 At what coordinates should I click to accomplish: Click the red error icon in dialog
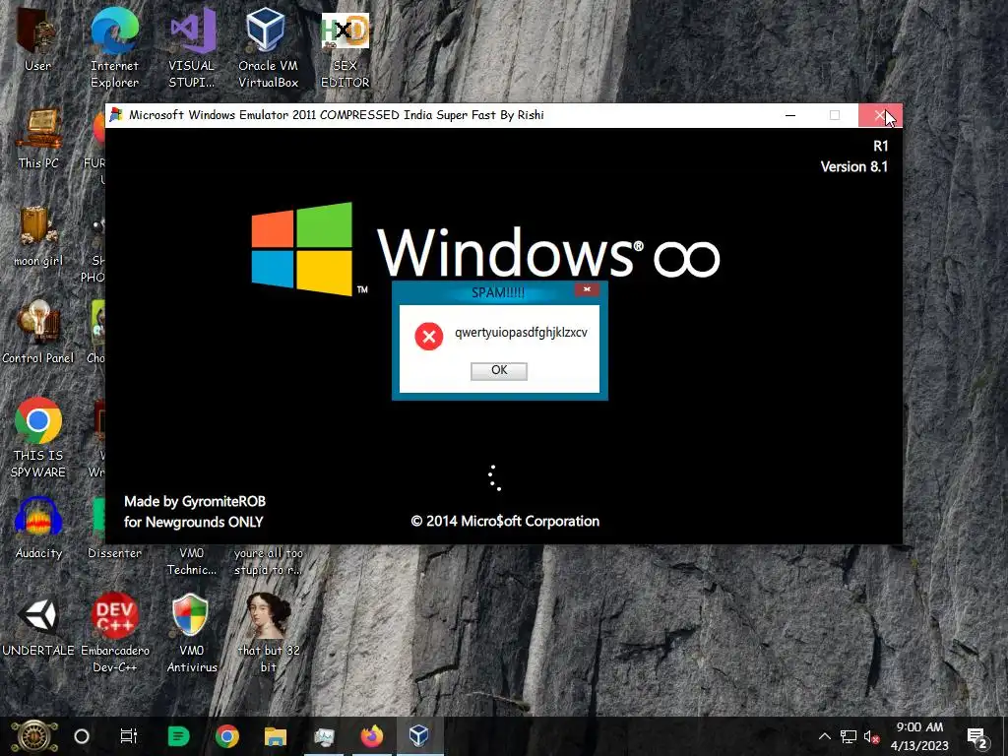[429, 337]
